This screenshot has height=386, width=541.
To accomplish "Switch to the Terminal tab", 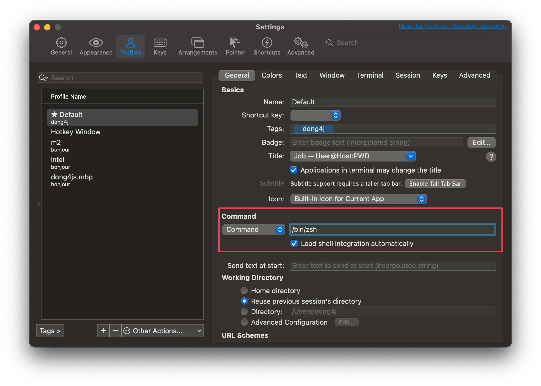I will (370, 75).
